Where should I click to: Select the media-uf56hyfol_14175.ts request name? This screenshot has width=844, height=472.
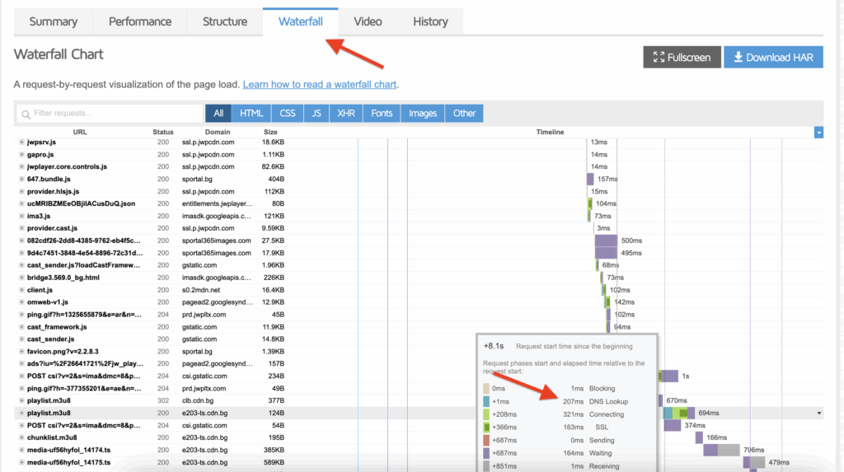[x=69, y=462]
